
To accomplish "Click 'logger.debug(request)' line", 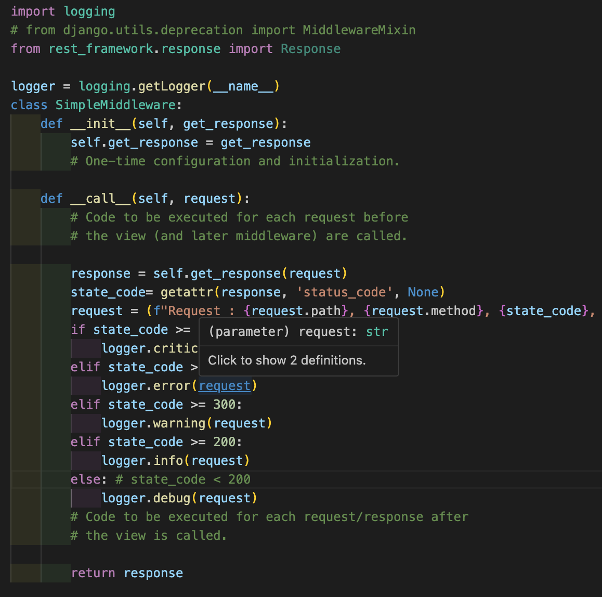I will pos(179,498).
